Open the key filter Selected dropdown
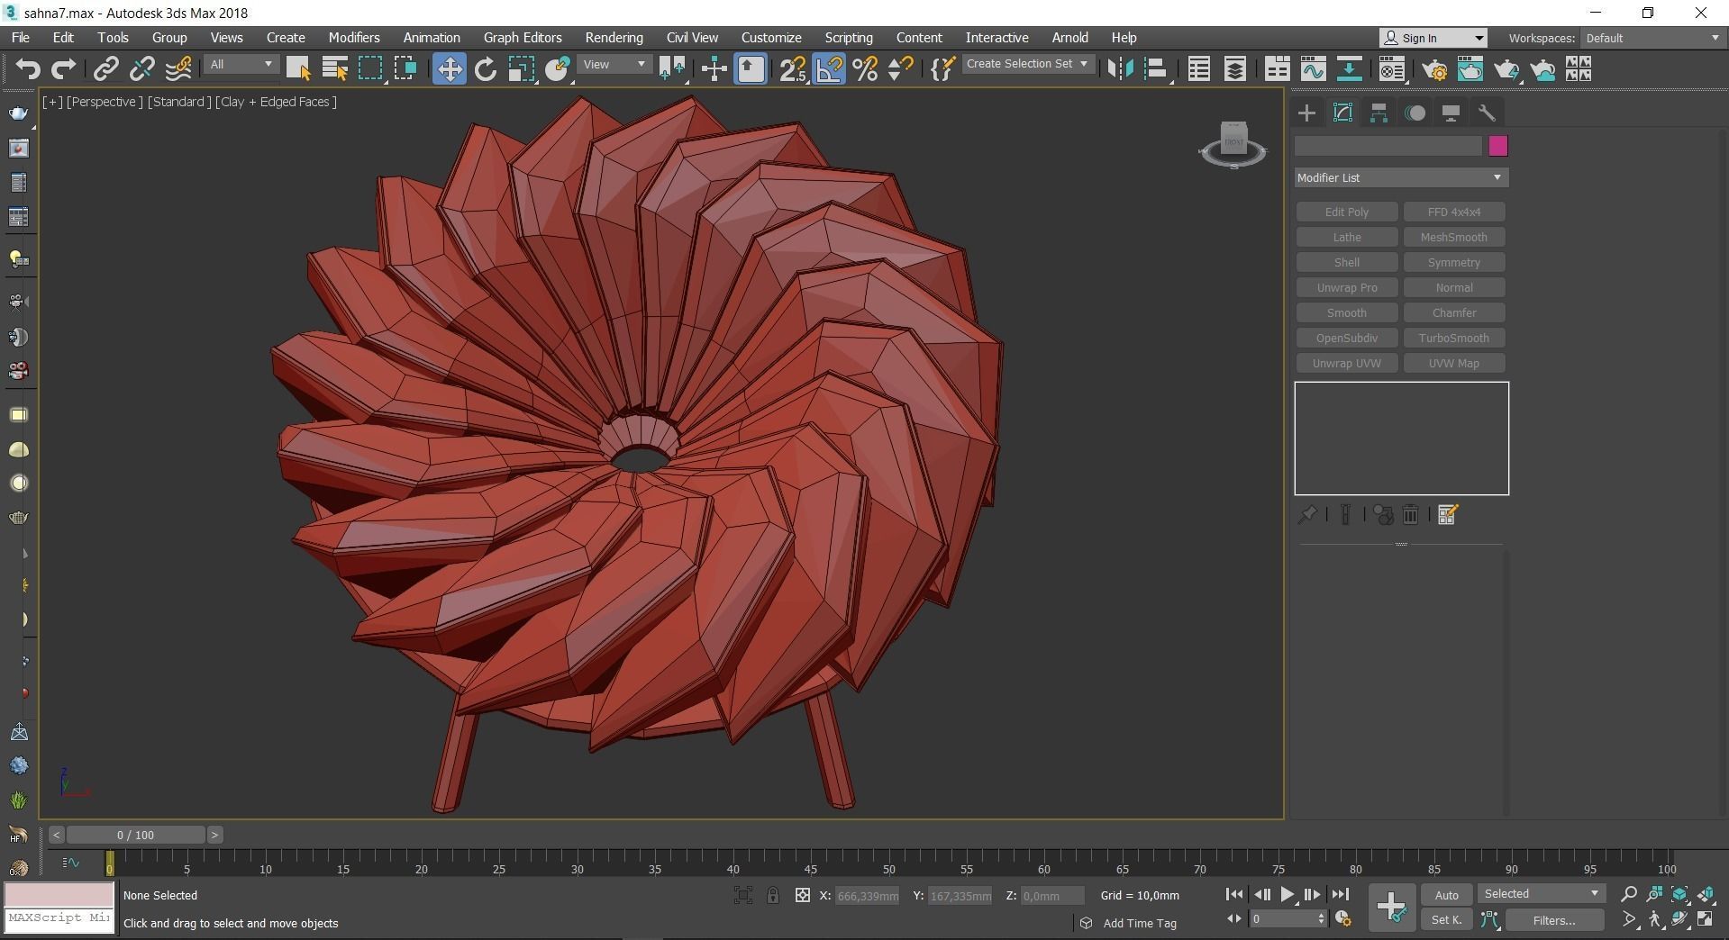 point(1541,894)
